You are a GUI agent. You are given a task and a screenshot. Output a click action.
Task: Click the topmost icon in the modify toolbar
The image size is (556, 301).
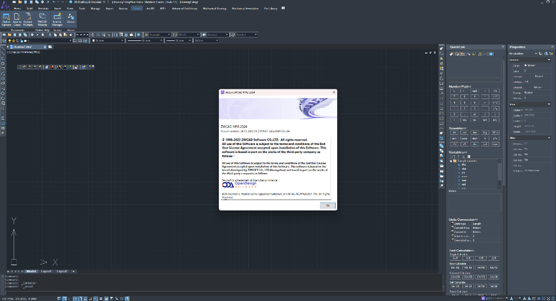click(441, 48)
